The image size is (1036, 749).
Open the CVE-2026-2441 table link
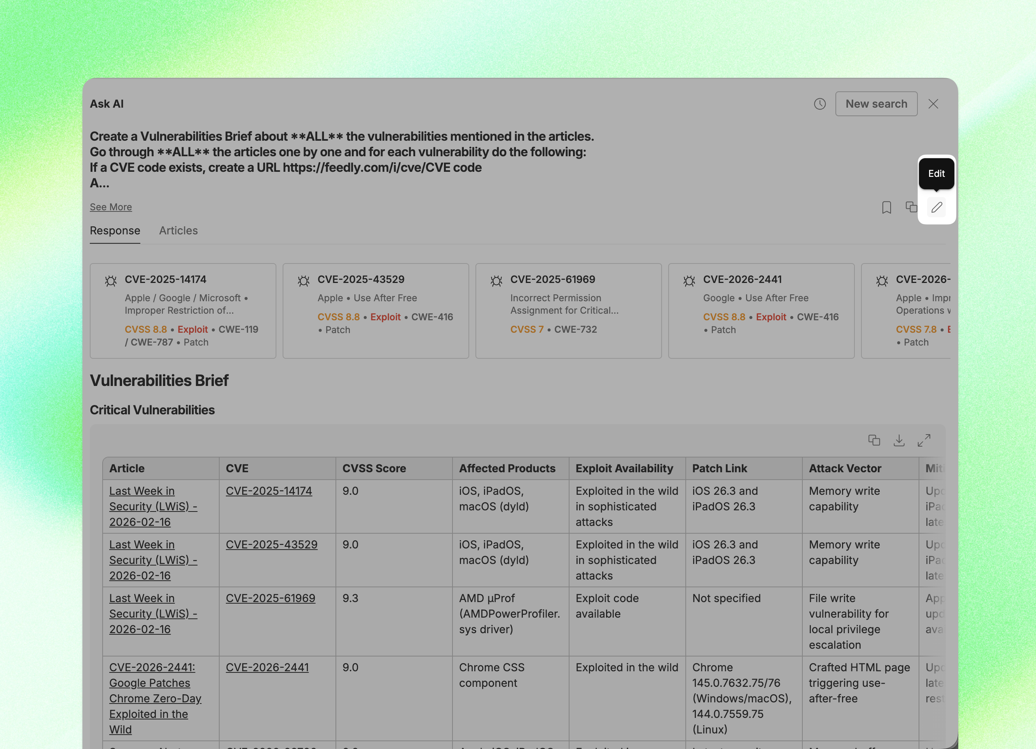click(267, 667)
